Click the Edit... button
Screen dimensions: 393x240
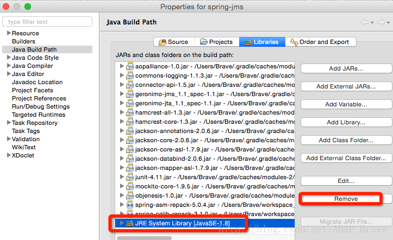tap(346, 181)
